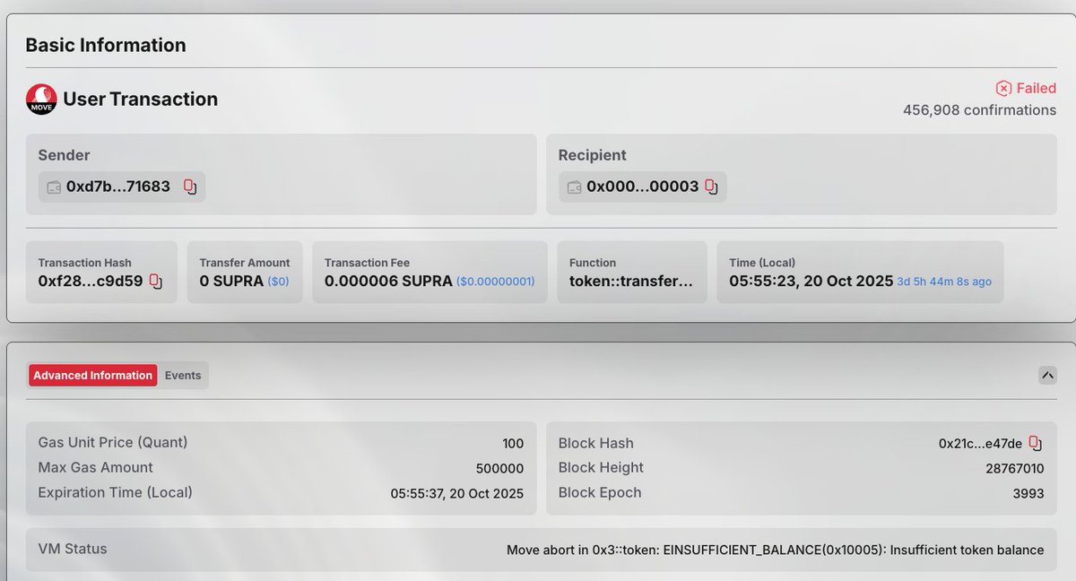Click the Gas Unit Price (Quant) label

pyautogui.click(x=113, y=443)
